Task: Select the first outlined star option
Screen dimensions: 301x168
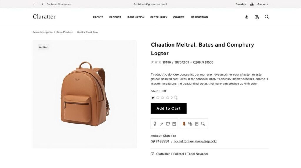Action: point(158,97)
